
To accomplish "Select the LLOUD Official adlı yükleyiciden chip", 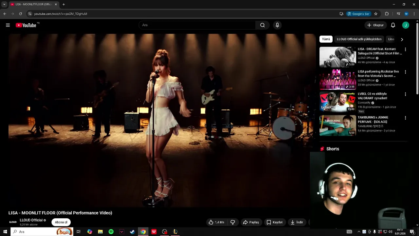I will coord(359,39).
